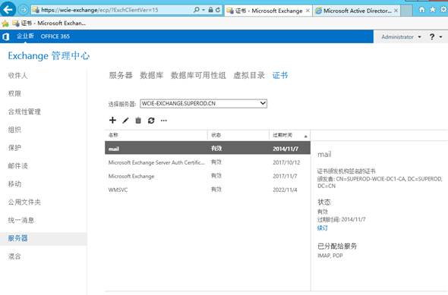The width and height of the screenshot is (448, 295).
Task: Sort by the expiration date column header
Action: pos(289,135)
